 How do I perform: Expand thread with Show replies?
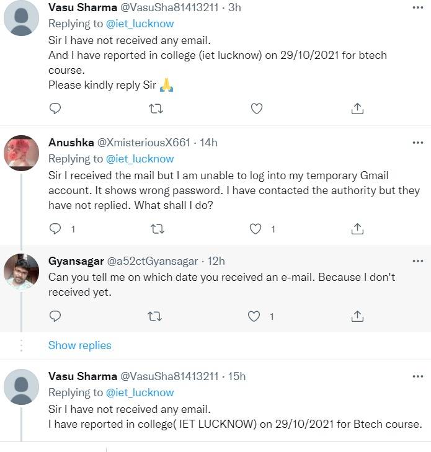point(79,345)
